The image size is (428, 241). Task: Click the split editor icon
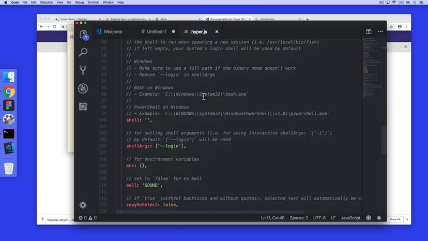[x=369, y=32]
